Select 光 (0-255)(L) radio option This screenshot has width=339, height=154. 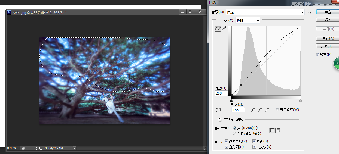[x=235, y=128]
